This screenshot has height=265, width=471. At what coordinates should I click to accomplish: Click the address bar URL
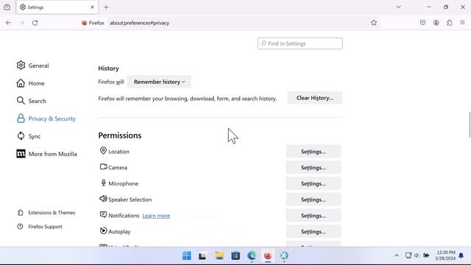click(139, 23)
